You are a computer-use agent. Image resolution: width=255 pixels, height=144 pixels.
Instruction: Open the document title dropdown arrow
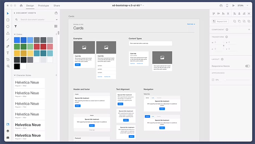coord(143,5)
